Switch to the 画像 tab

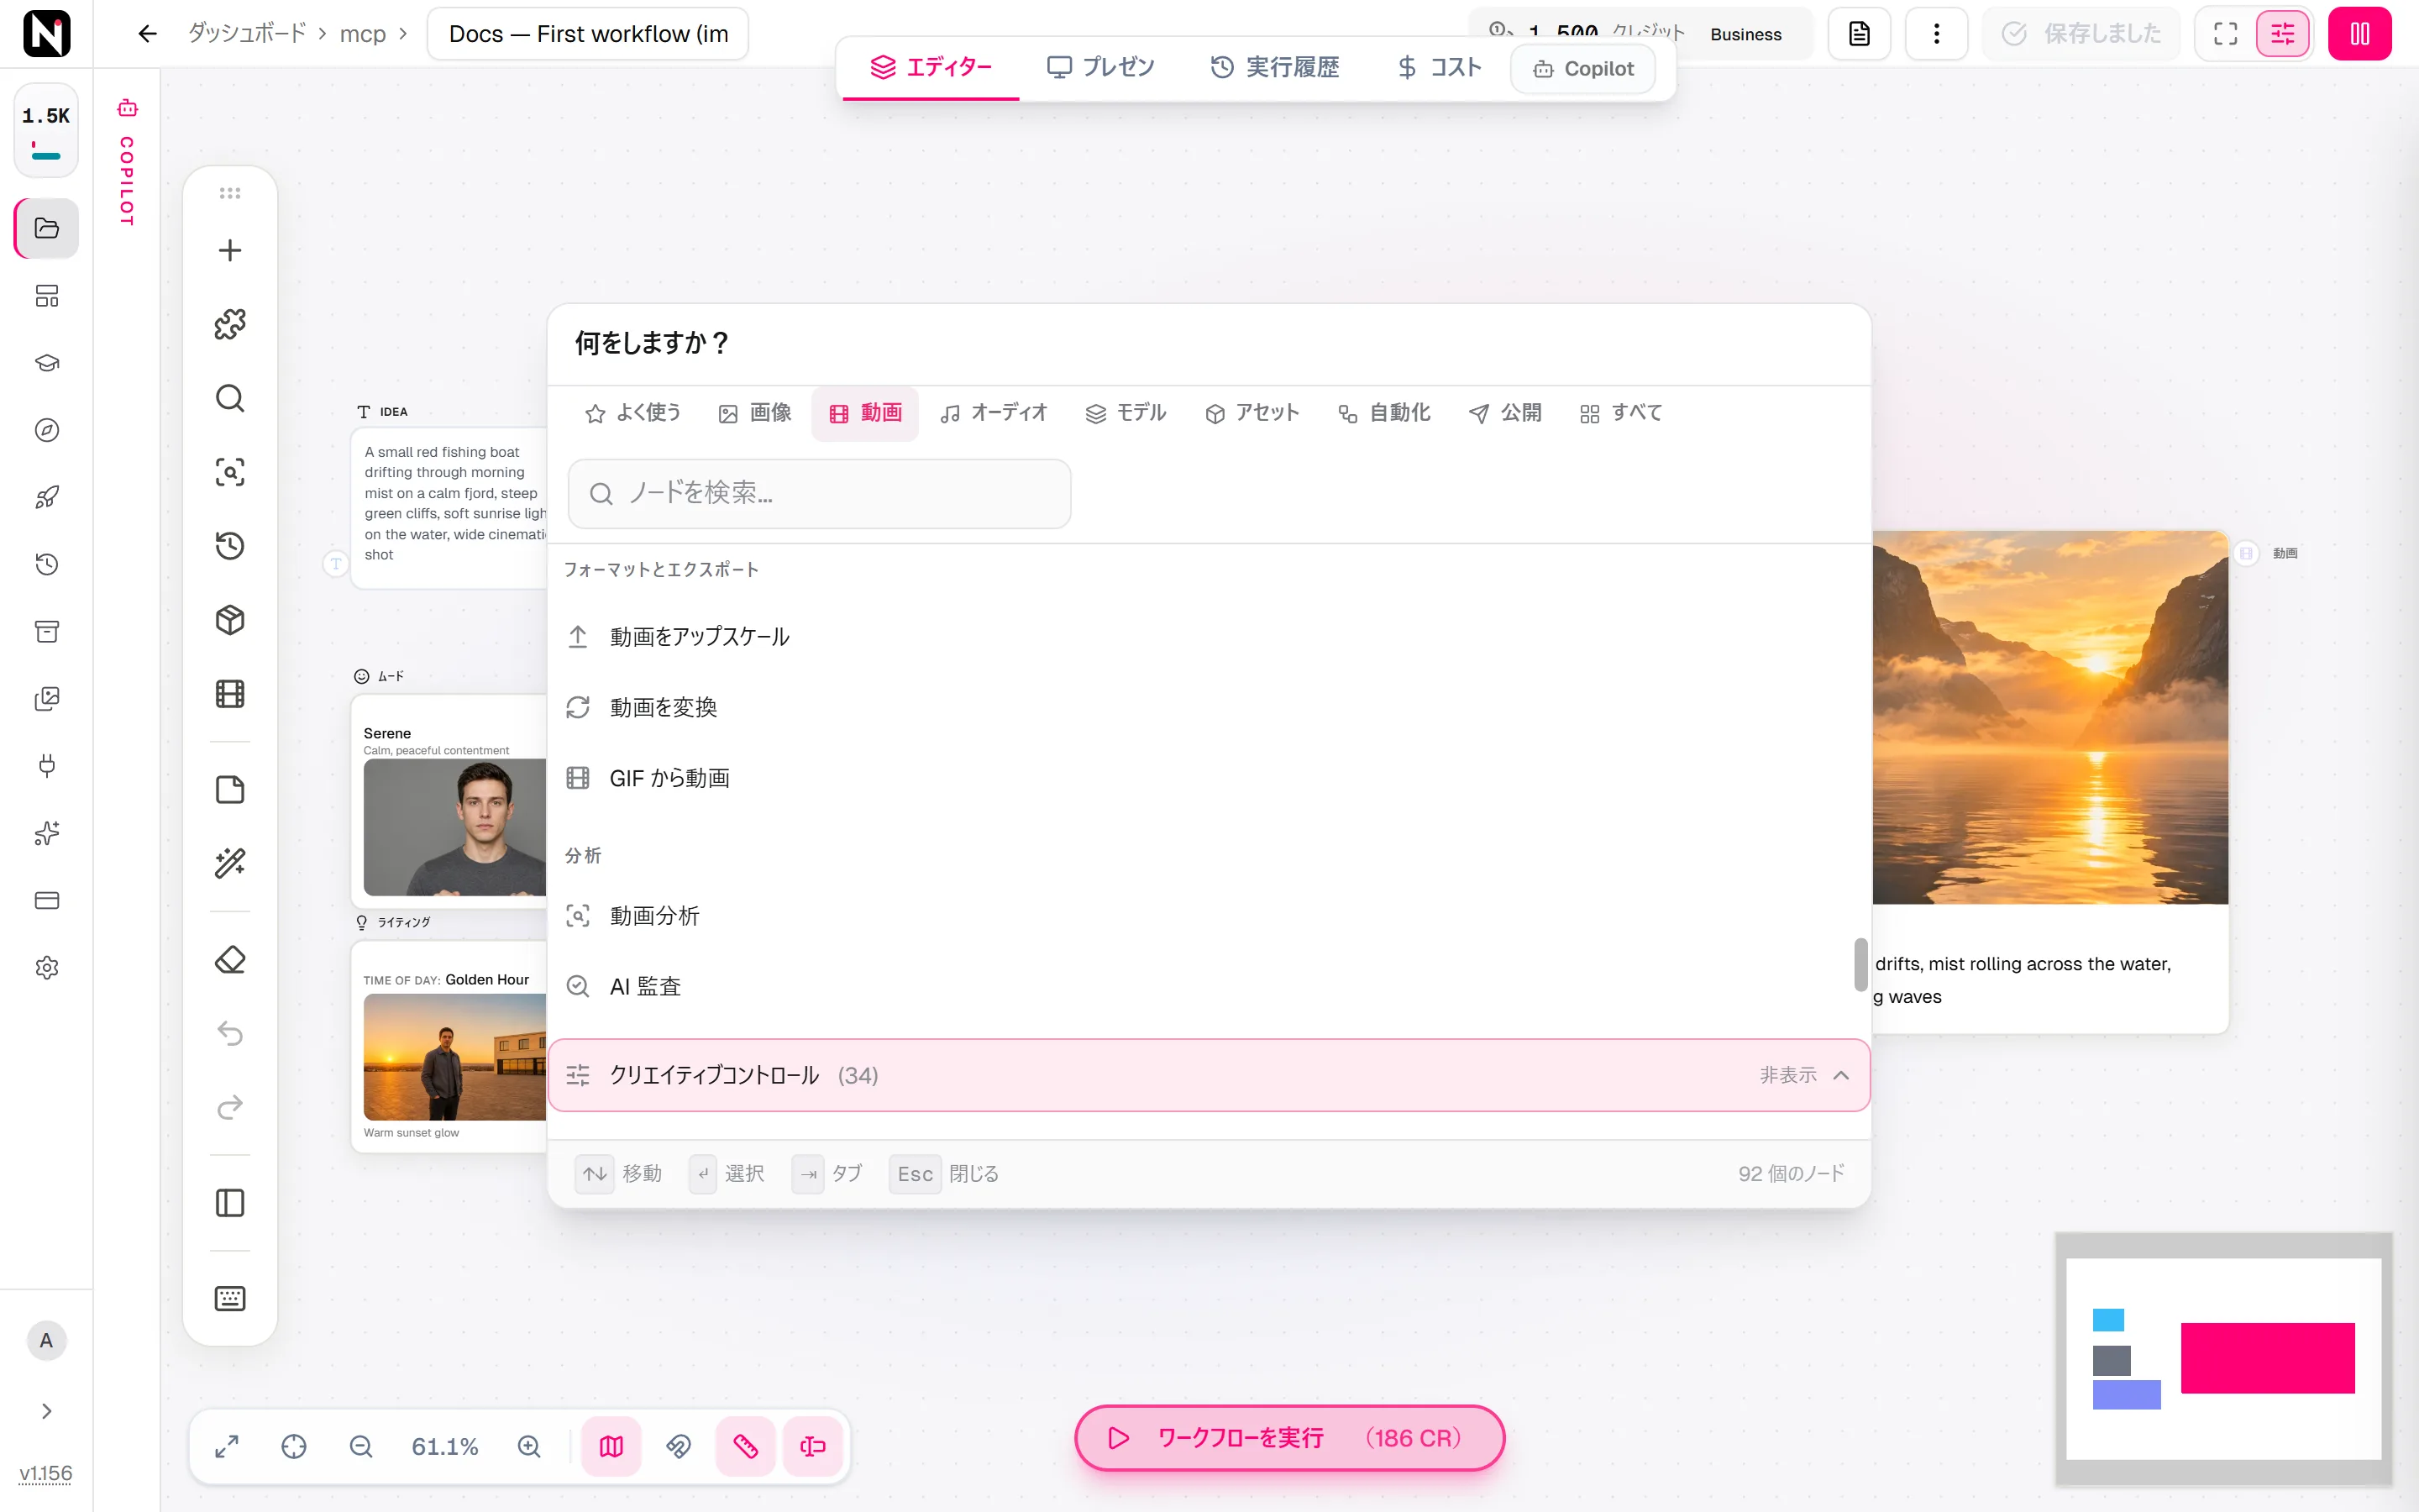point(755,413)
